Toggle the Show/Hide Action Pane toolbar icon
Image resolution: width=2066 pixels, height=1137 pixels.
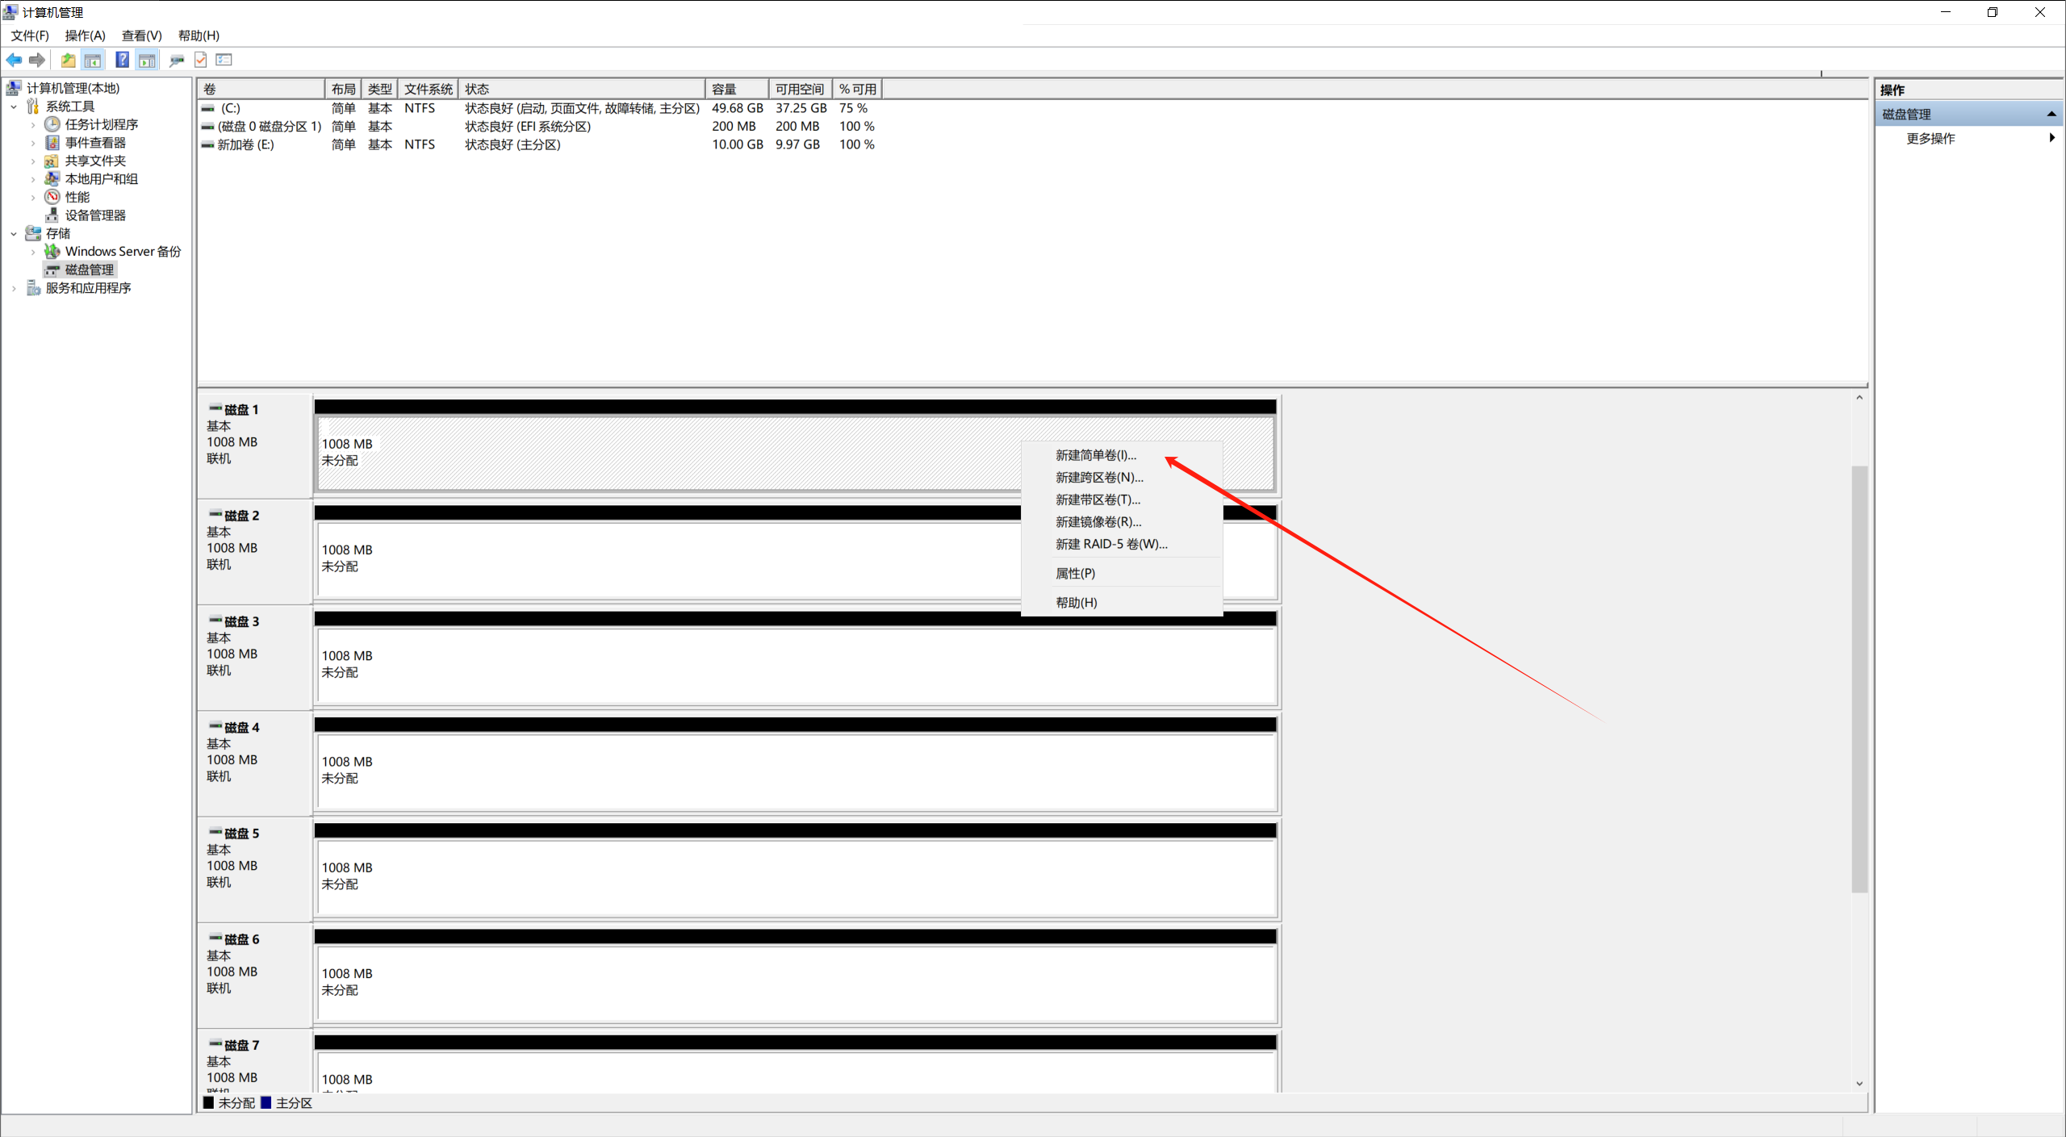click(x=147, y=60)
